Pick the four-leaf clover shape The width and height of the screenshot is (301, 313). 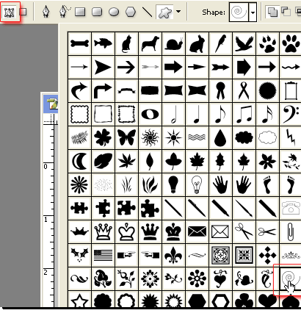pos(103,137)
